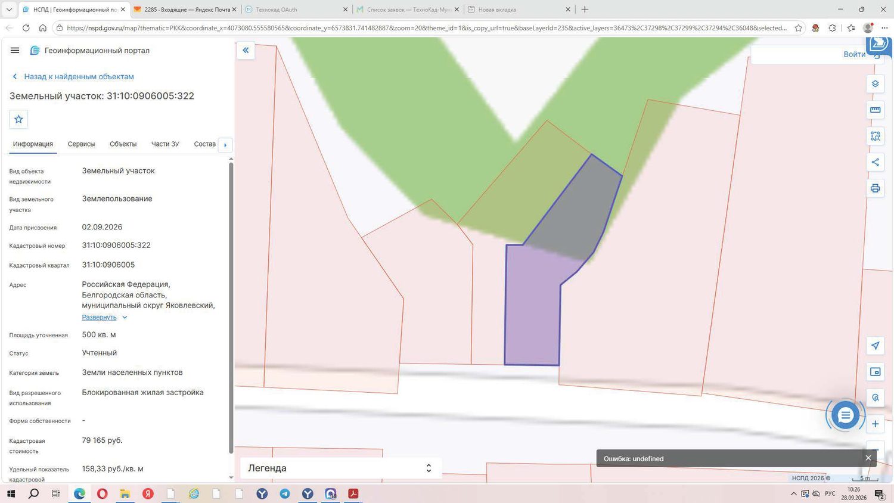This screenshot has width=894, height=503.
Task: Share the map link
Action: tap(875, 162)
